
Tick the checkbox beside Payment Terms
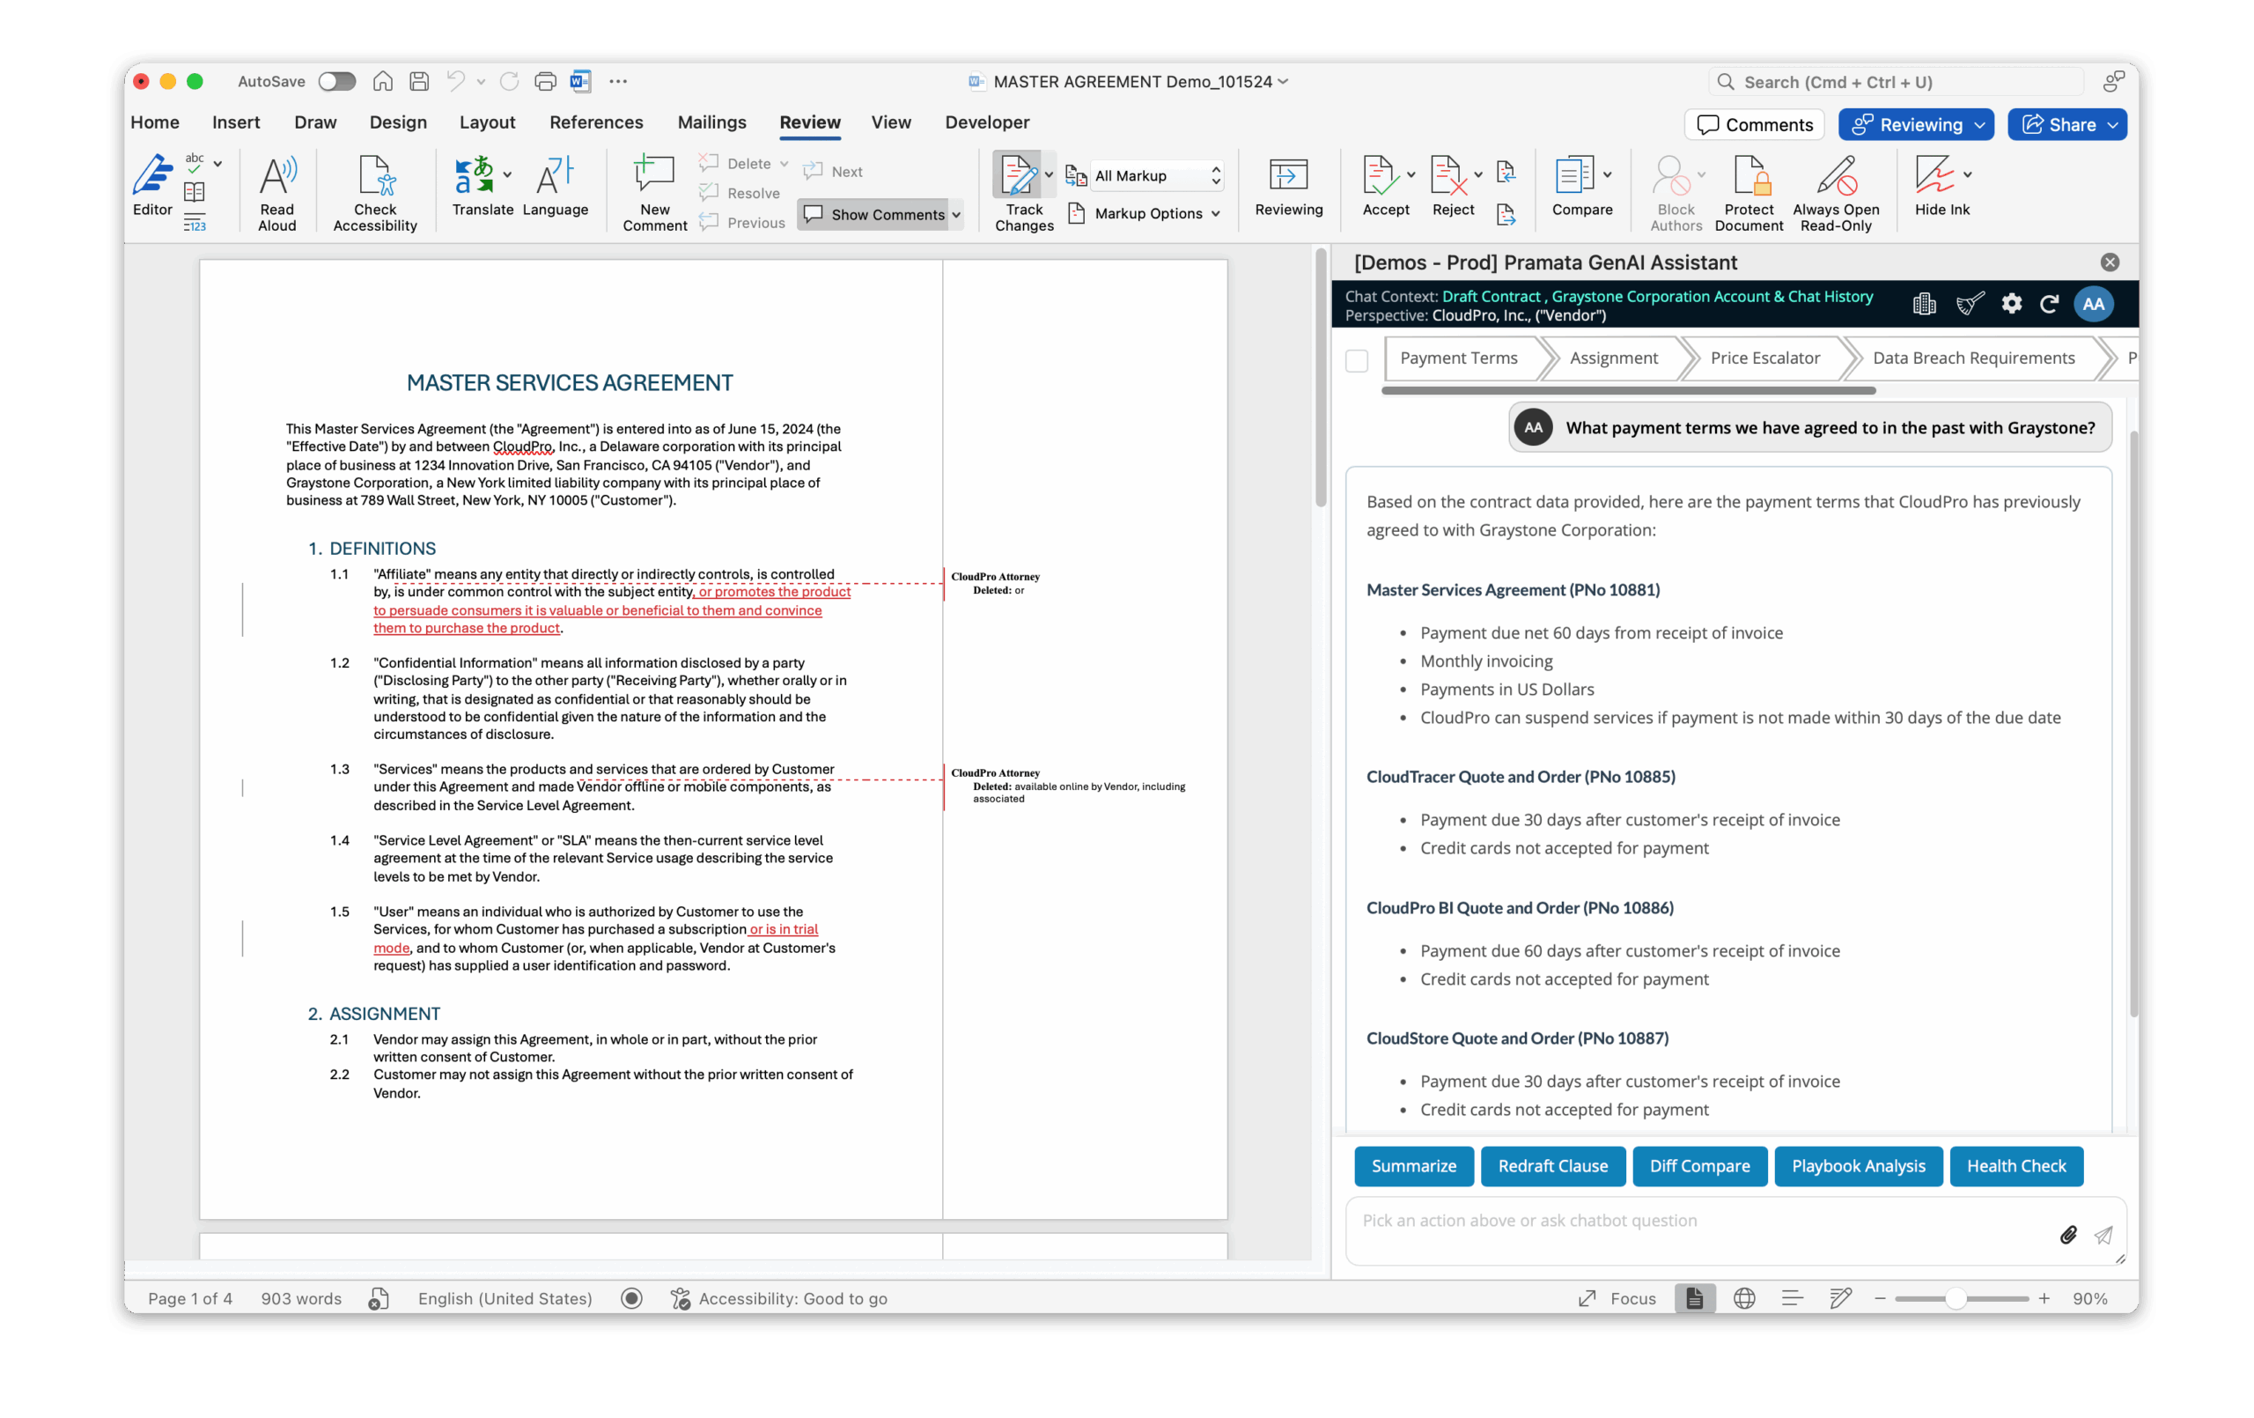[x=1356, y=359]
